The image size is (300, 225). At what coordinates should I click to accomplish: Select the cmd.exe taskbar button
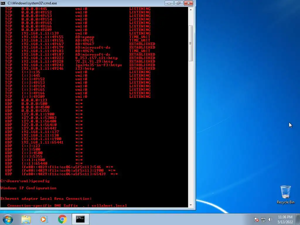(80, 219)
